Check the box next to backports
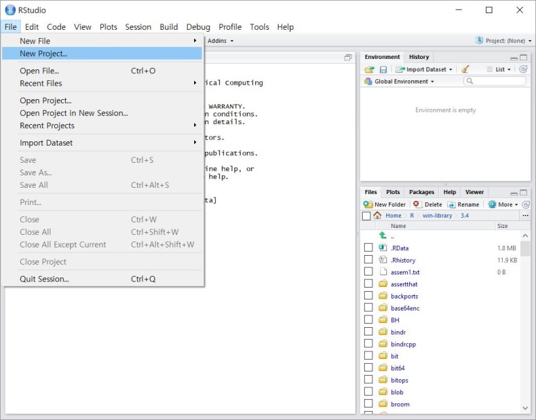This screenshot has width=536, height=420. tap(368, 296)
